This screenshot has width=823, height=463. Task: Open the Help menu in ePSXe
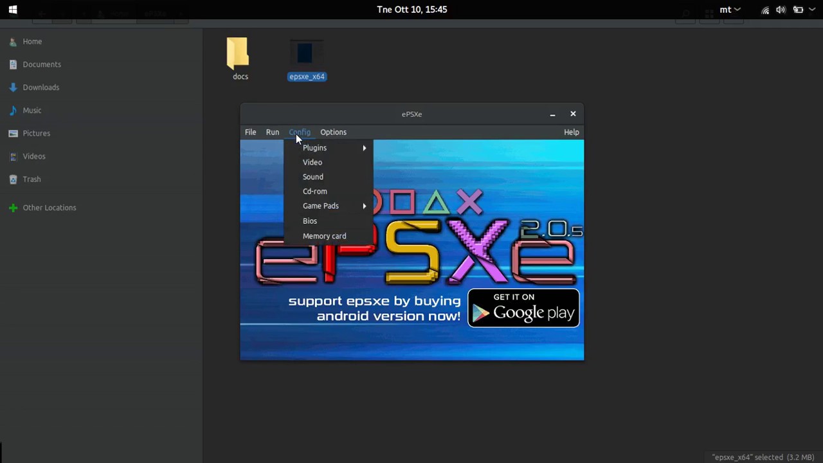coord(571,132)
